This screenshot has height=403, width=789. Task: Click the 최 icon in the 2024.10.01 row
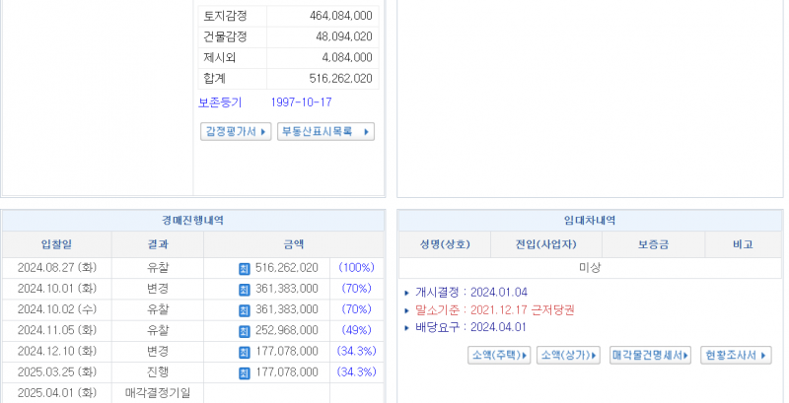pos(245,289)
